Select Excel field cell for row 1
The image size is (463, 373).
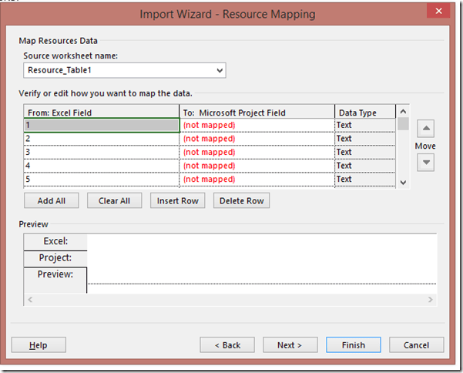pyautogui.click(x=101, y=125)
